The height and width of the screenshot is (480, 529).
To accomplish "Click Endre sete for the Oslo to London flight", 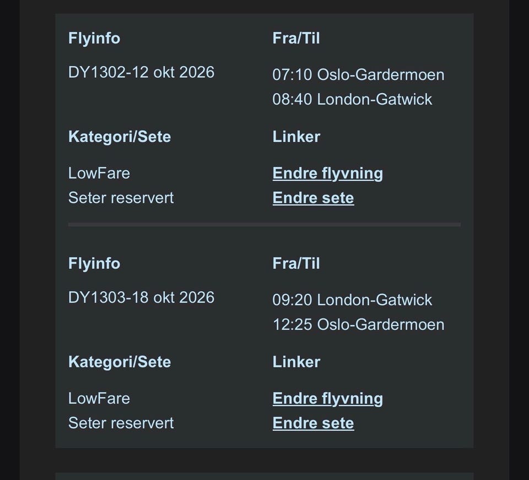I will 313,198.
